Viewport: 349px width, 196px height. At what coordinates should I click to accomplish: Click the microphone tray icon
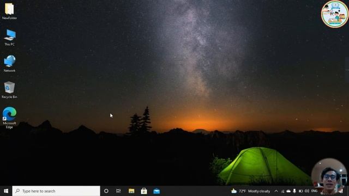[x=294, y=191]
